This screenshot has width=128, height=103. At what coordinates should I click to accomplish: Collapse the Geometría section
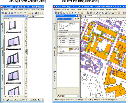pos(57,37)
